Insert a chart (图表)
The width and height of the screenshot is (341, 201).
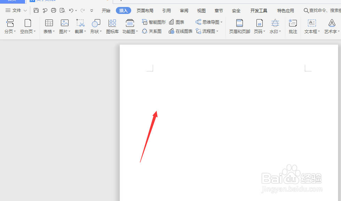point(177,22)
